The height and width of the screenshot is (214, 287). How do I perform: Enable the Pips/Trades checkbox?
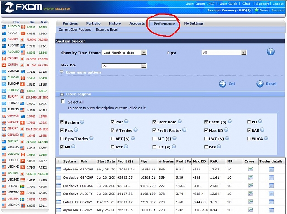[x=62, y=138]
